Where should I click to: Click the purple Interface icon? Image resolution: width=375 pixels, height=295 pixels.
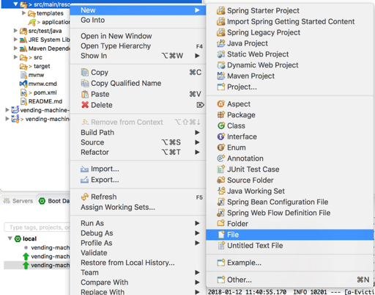221,136
